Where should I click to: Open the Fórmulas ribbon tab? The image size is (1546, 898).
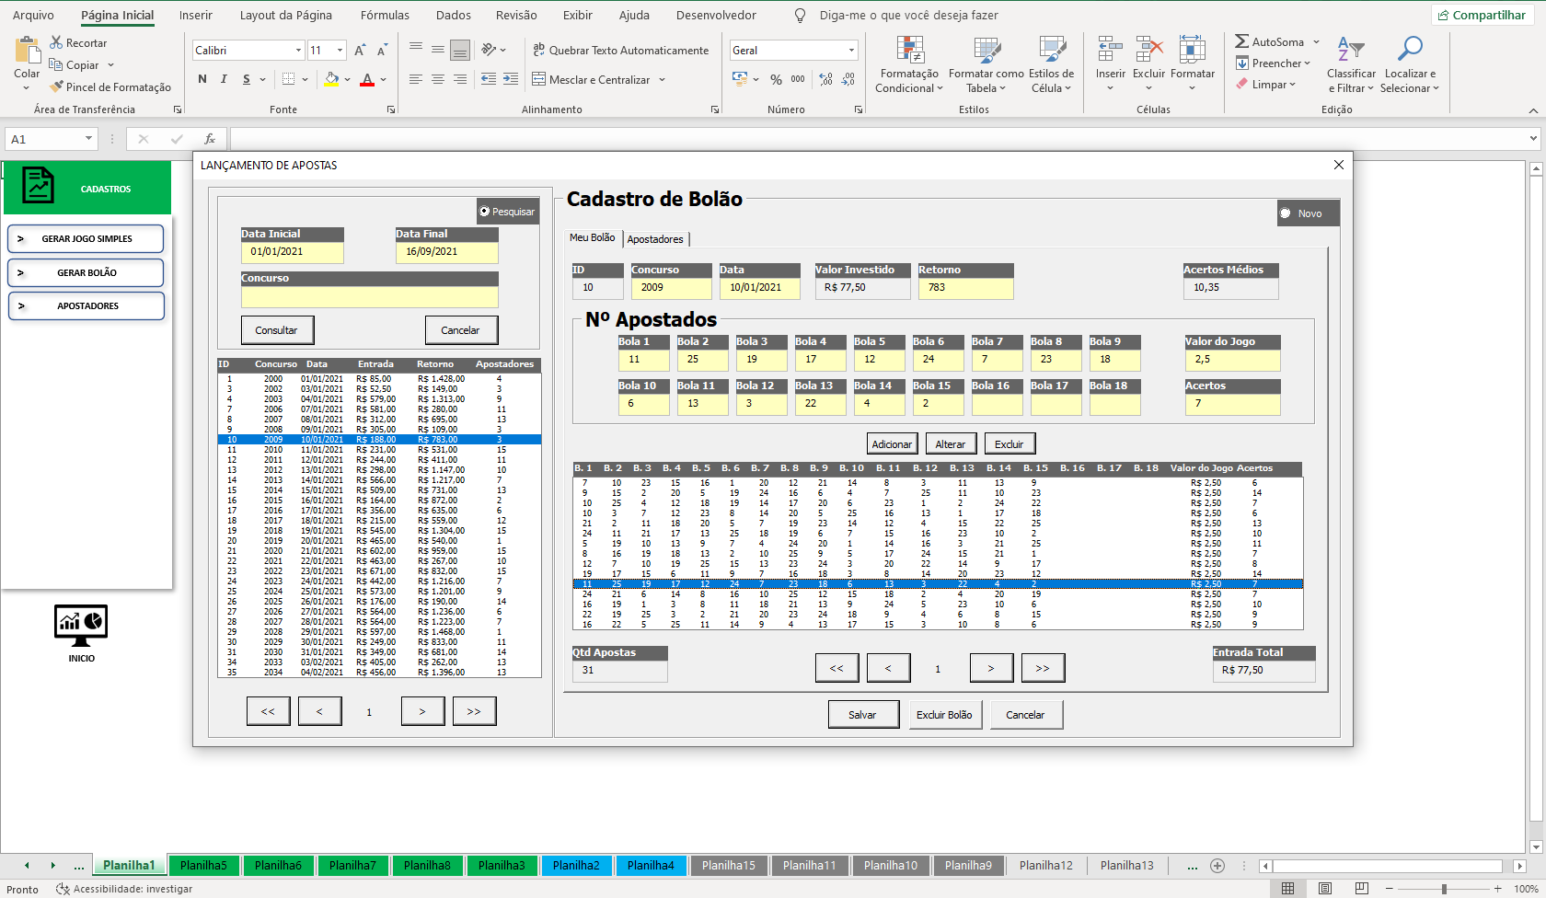click(385, 15)
